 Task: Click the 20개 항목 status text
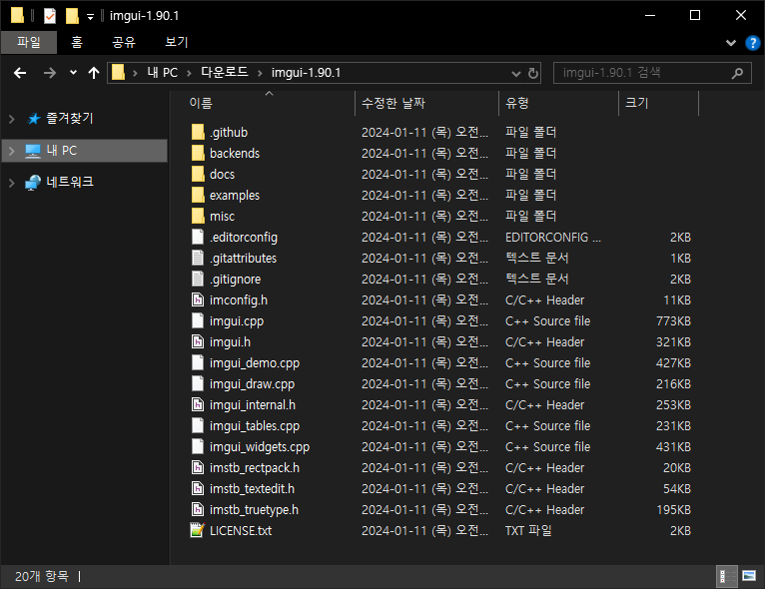42,577
